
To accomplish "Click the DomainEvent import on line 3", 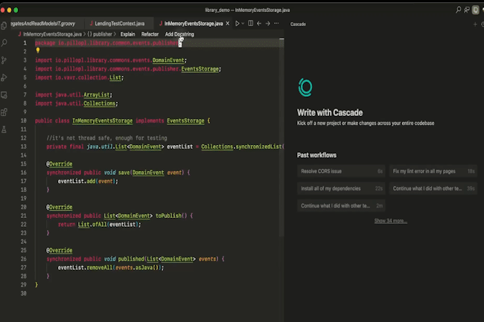I will (x=168, y=60).
